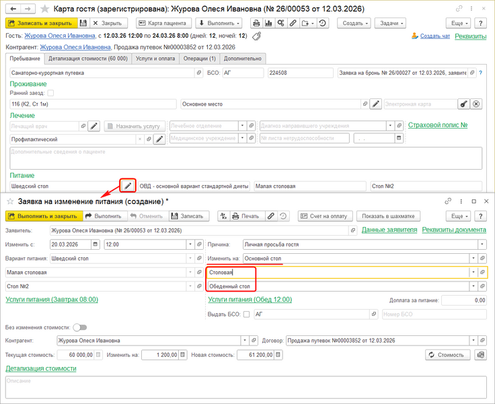Screen dimensions: 495x404
Task: Expand the Договор dropdown arrow
Action: pos(473,341)
